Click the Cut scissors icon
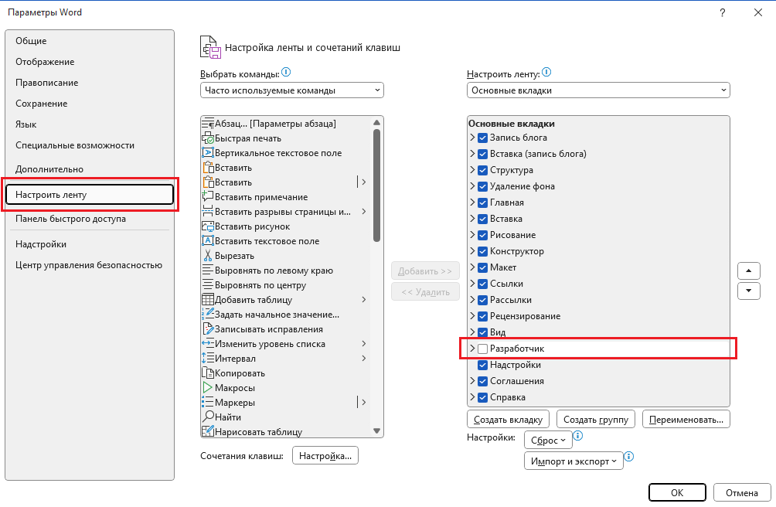 point(207,256)
